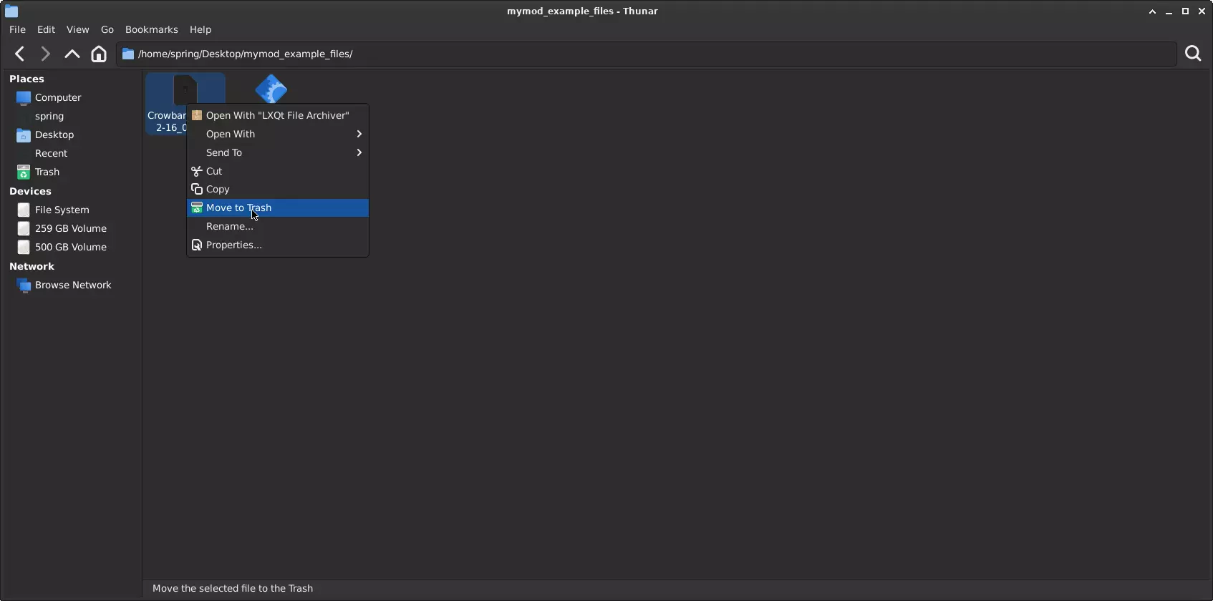Open the search magnifier icon

click(1193, 54)
